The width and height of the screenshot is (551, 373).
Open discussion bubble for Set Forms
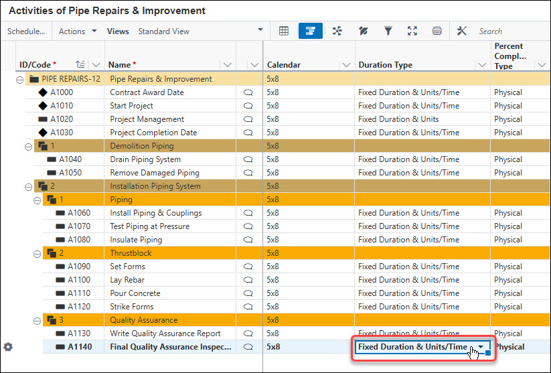pyautogui.click(x=248, y=267)
